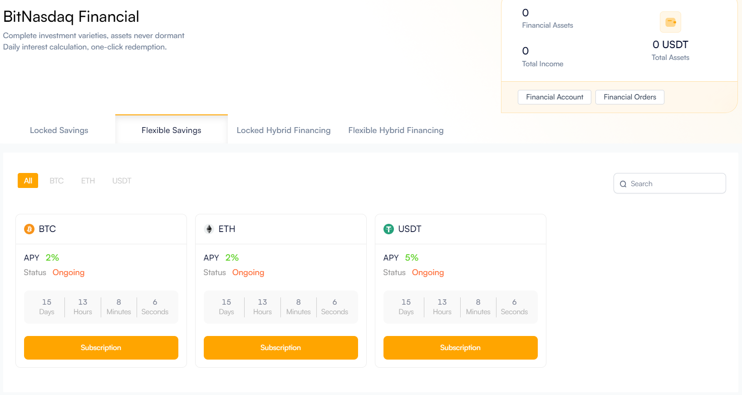The height and width of the screenshot is (395, 742).
Task: Select the Flexible Savings tab
Action: [x=171, y=130]
